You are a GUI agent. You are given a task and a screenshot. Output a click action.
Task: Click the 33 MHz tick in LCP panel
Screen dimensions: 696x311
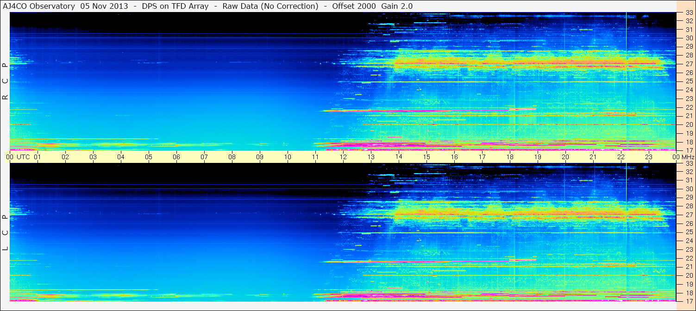click(689, 163)
